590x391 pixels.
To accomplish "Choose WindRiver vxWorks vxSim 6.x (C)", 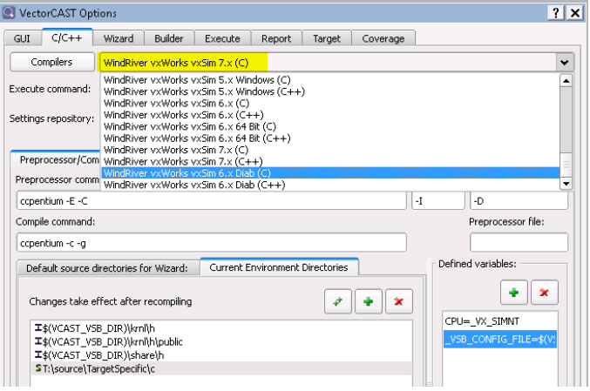I will tap(330, 104).
